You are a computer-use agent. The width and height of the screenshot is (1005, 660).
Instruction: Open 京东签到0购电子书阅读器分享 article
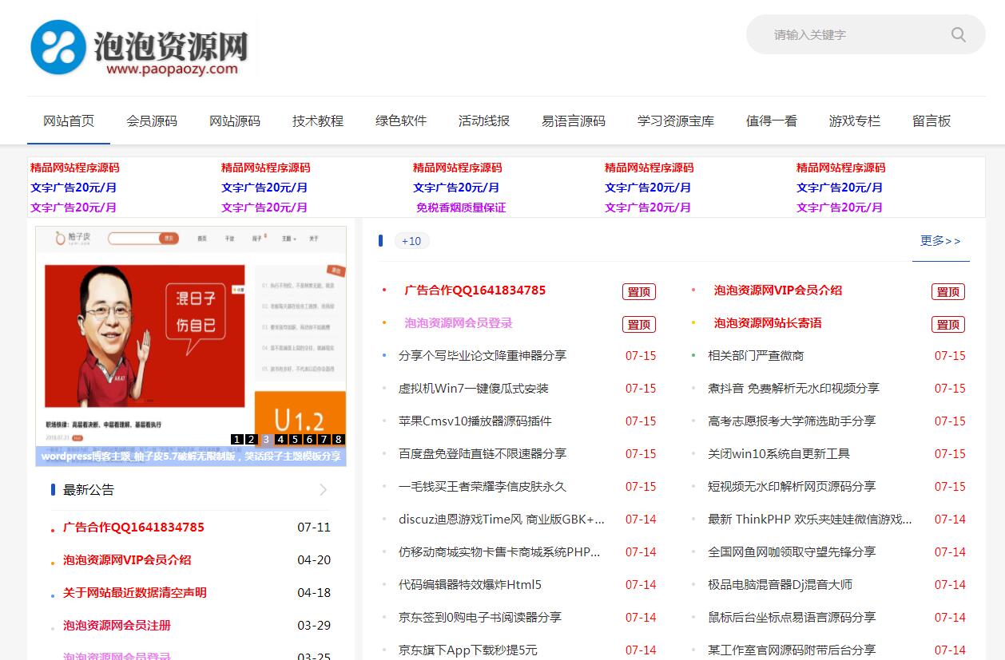coord(480,618)
